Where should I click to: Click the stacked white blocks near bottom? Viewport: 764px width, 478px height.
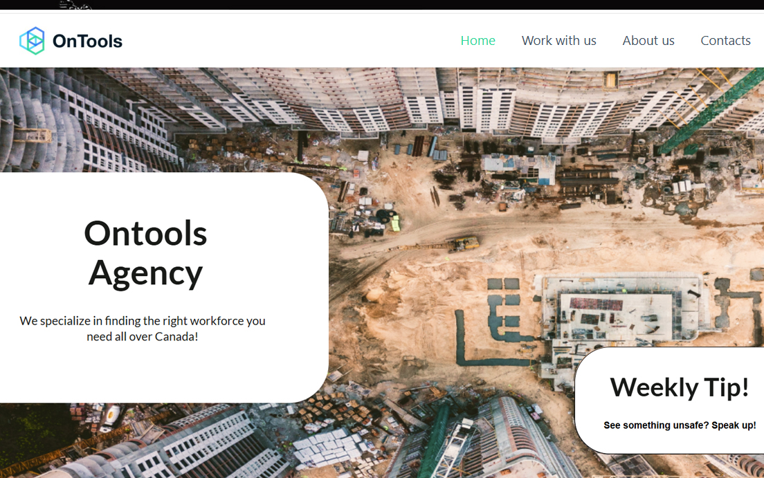(x=325, y=446)
